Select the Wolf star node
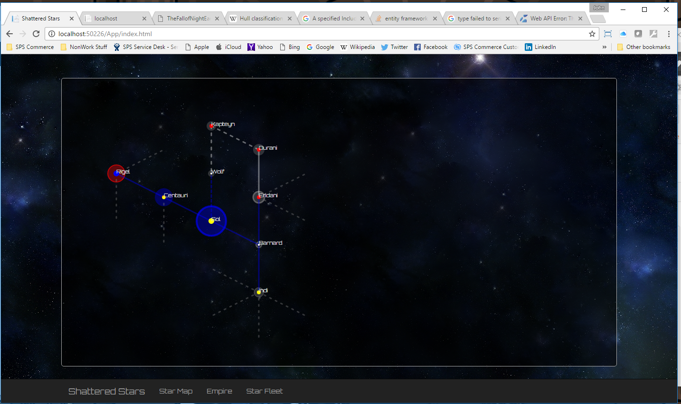Image resolution: width=681 pixels, height=404 pixels. (211, 173)
